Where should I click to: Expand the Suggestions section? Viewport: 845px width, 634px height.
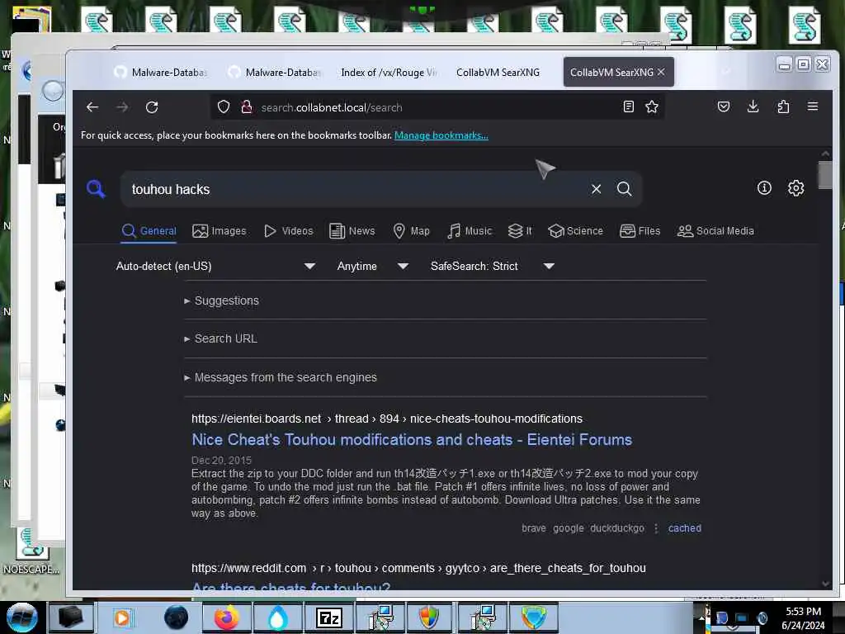point(221,300)
